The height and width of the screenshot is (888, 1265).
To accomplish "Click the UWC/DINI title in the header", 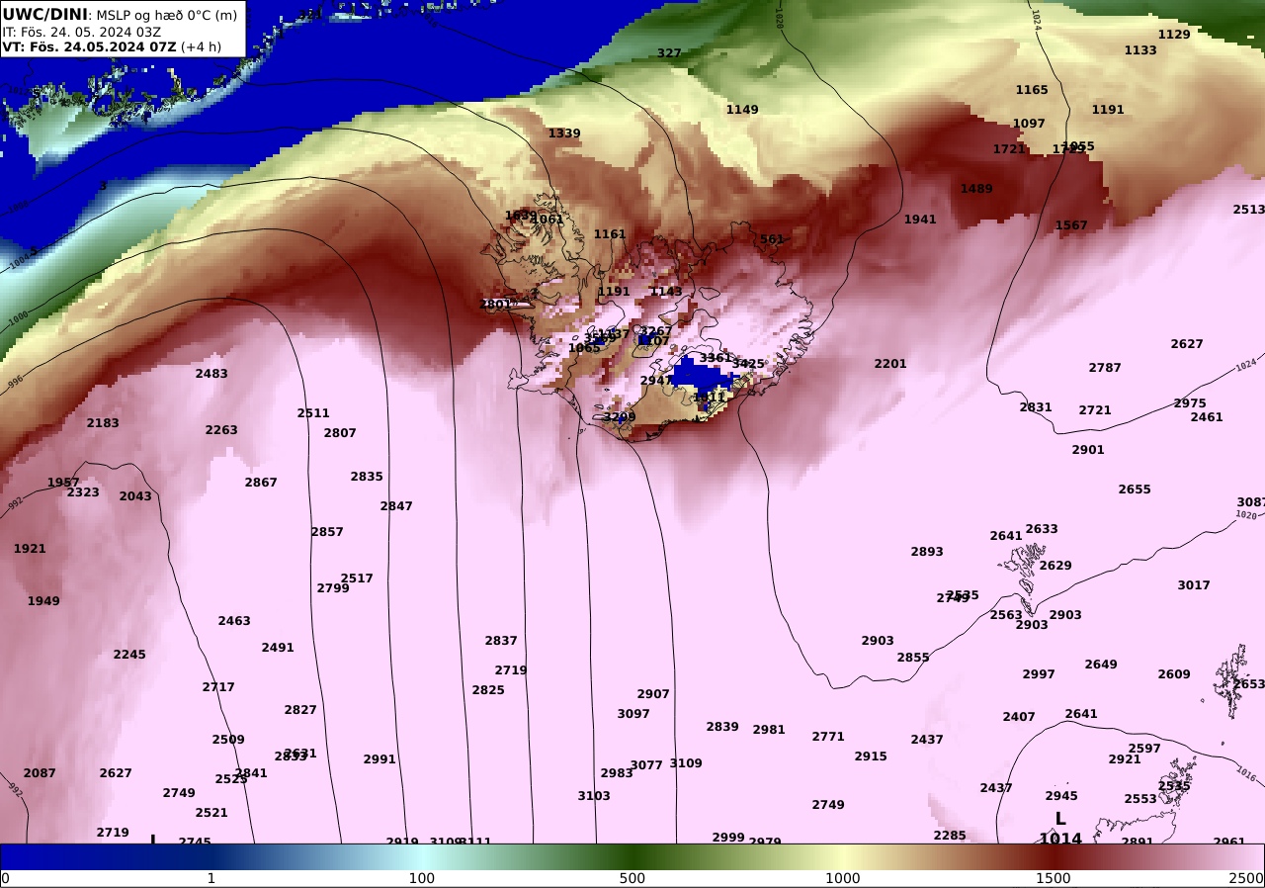I will pyautogui.click(x=44, y=14).
